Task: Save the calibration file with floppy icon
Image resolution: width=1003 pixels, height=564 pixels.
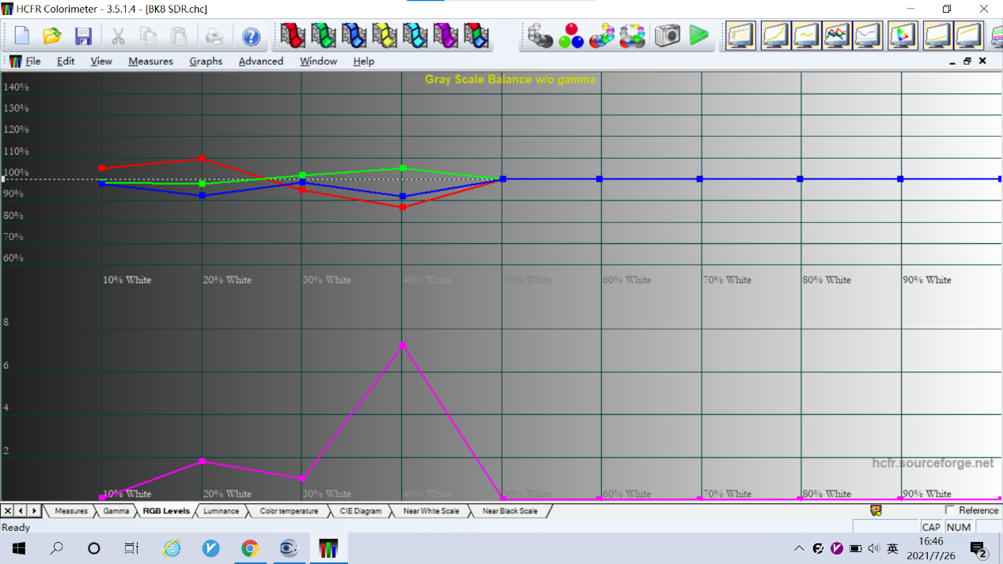Action: click(83, 36)
